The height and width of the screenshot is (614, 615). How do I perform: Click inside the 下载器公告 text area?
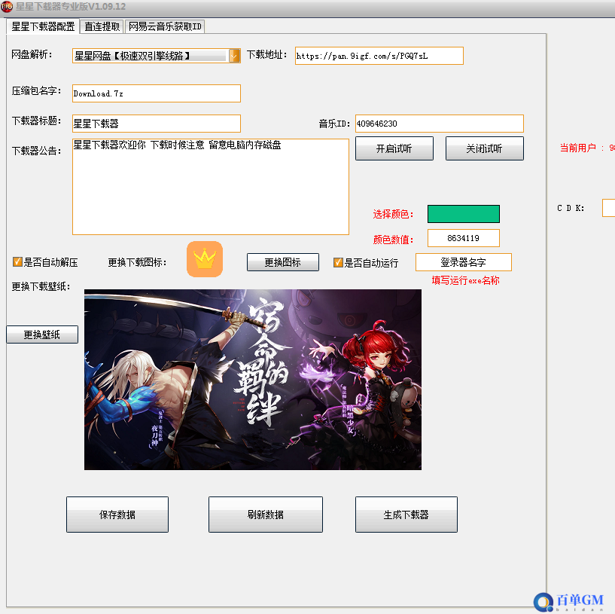pos(211,187)
